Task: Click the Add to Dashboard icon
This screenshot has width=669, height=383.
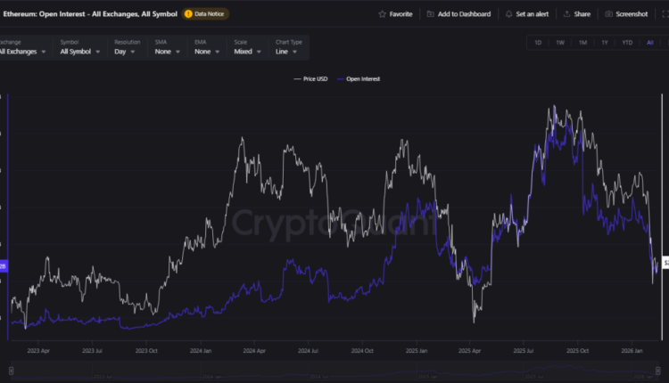Action: click(x=431, y=14)
